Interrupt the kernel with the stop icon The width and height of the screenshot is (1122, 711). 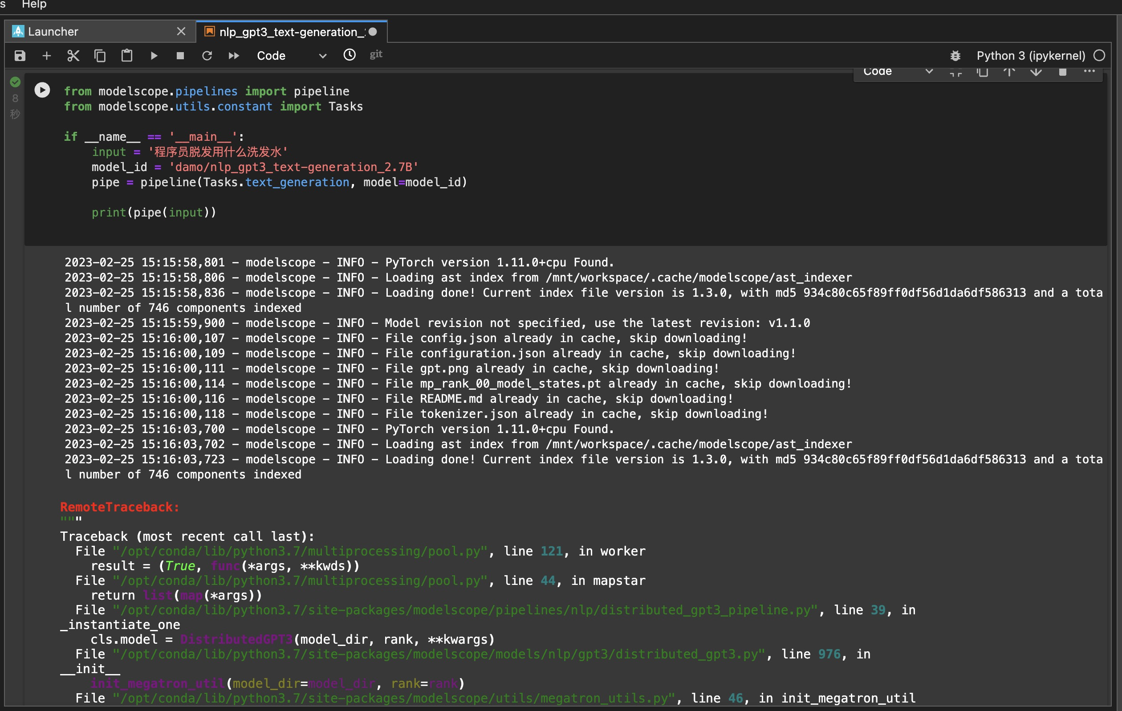(180, 56)
